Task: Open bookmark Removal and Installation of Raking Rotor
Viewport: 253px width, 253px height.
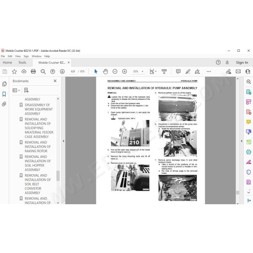Action: click(x=38, y=147)
